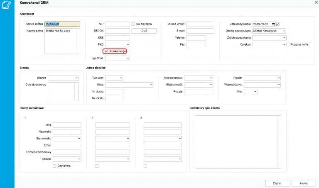Open the PKD dropdown
Screen dimensions: 319x188
128,44
